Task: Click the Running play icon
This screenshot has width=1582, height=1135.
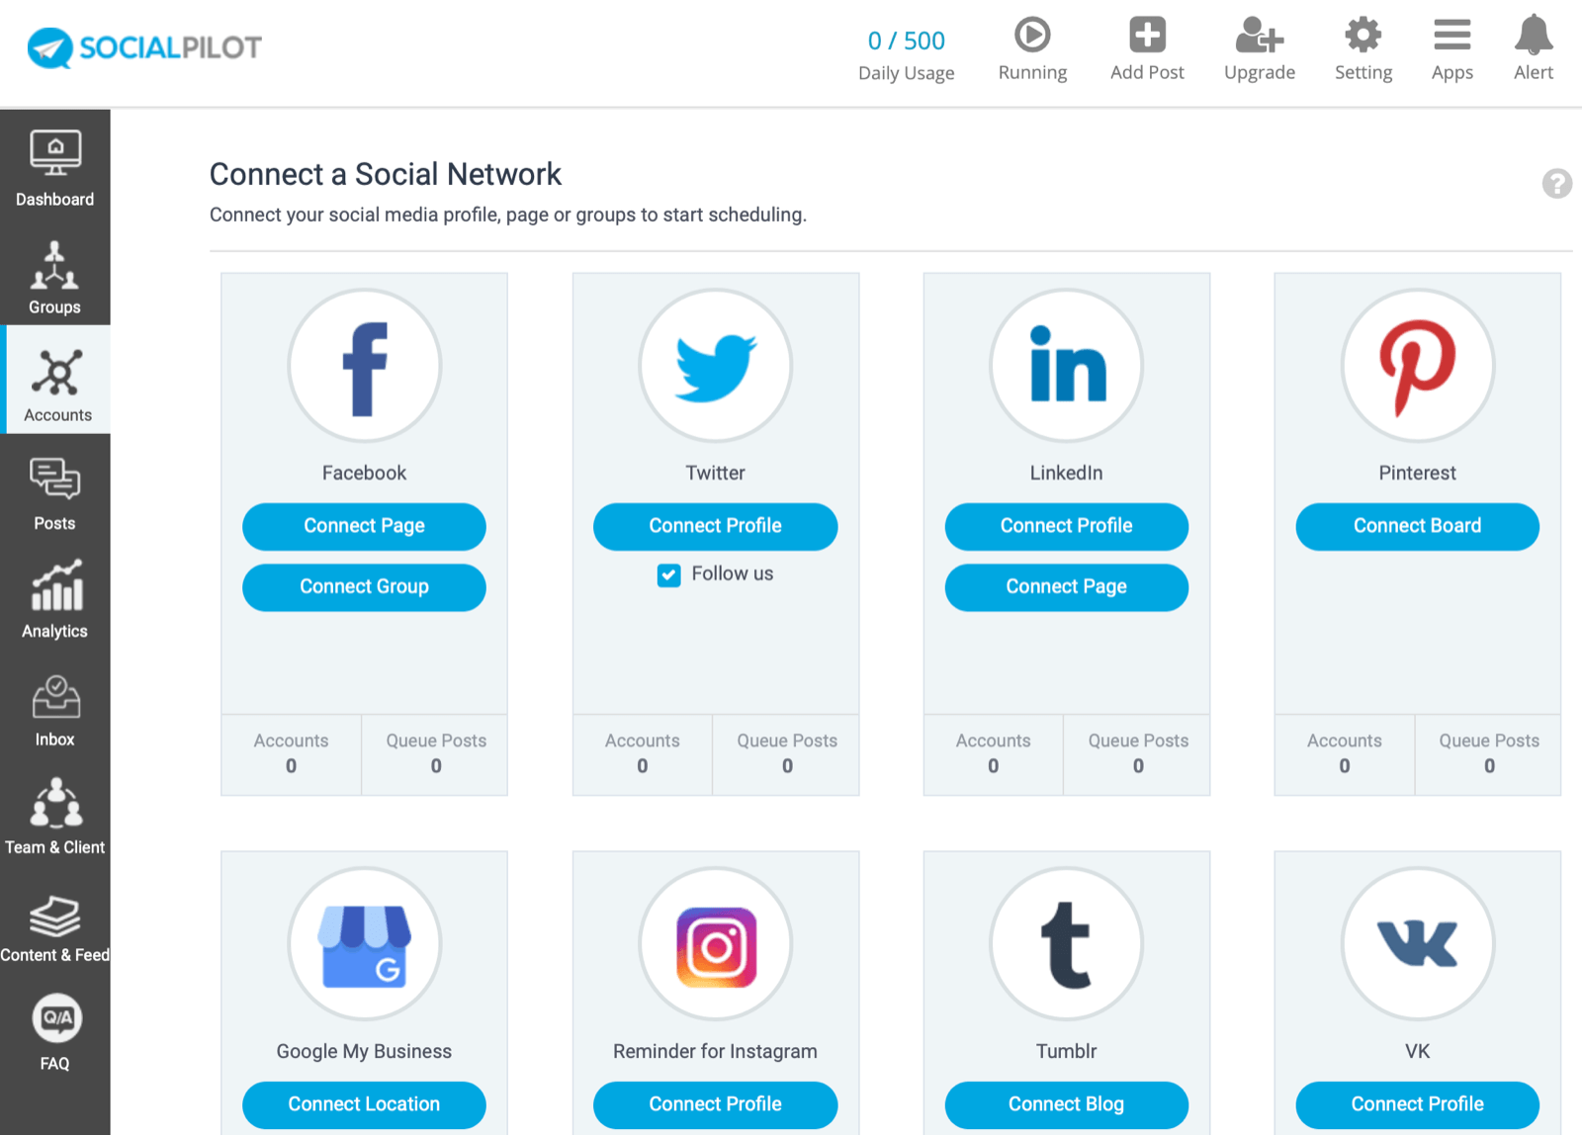Action: (1032, 36)
